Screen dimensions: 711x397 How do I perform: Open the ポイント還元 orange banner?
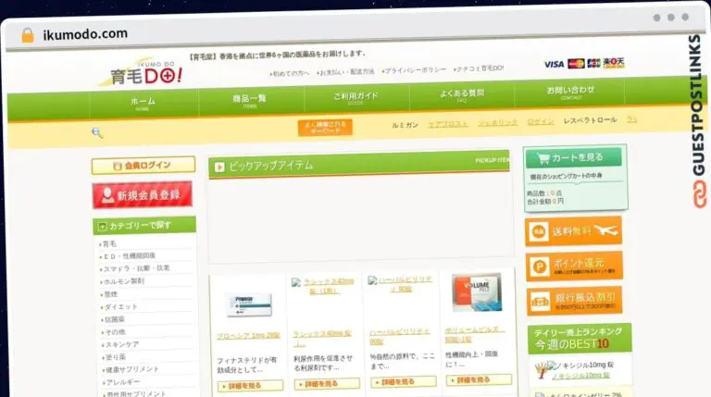pos(574,267)
